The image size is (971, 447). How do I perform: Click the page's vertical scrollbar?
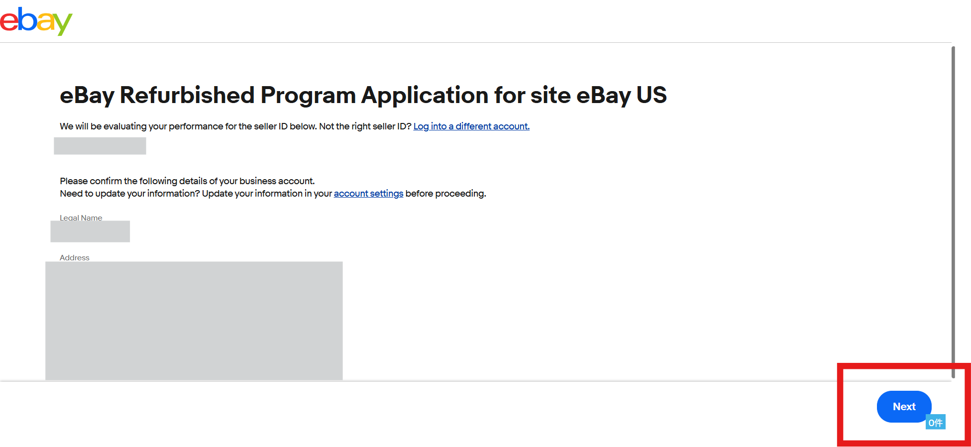tap(953, 212)
